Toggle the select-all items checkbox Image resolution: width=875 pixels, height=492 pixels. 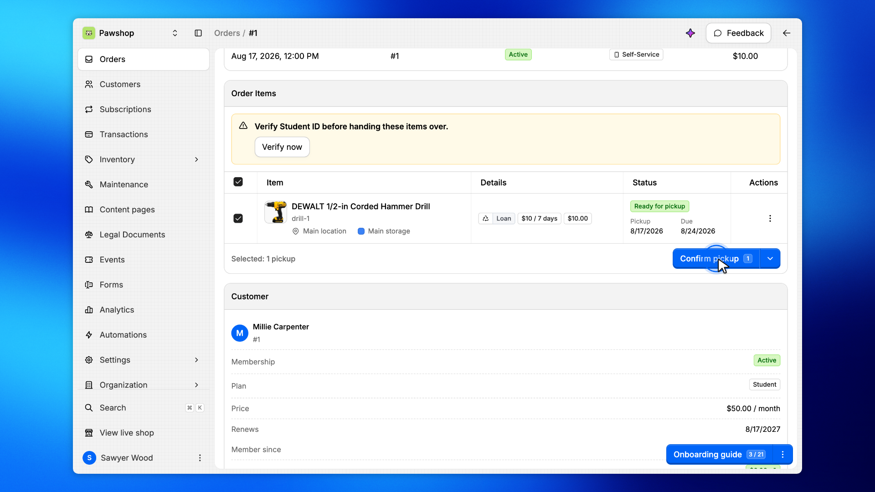click(x=238, y=182)
